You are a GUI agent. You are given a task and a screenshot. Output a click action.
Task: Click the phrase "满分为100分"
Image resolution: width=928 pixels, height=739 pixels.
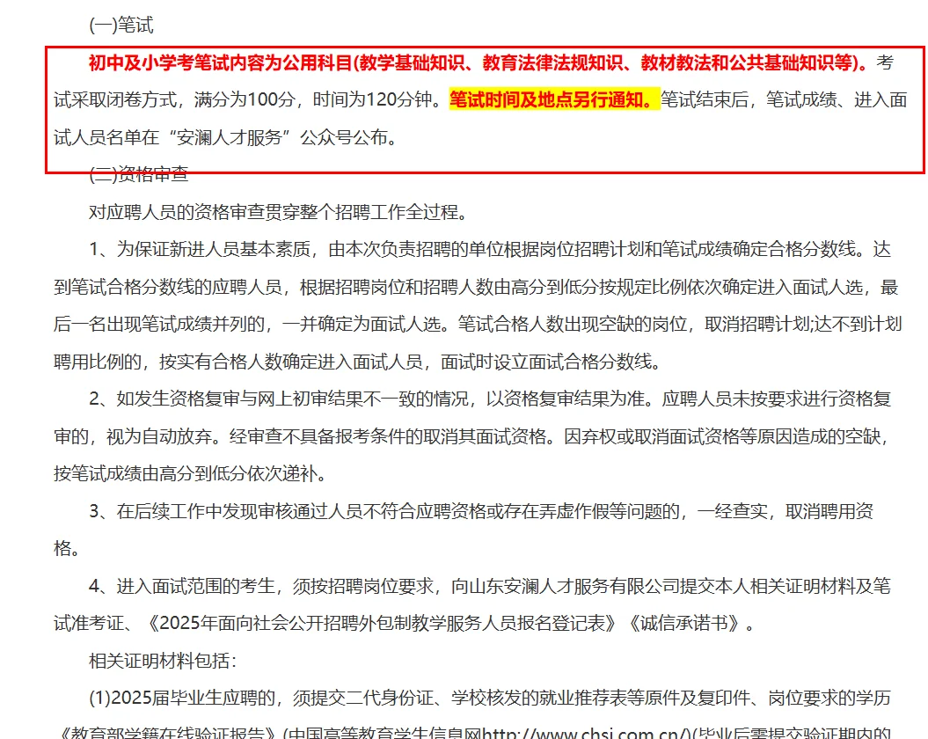[245, 100]
